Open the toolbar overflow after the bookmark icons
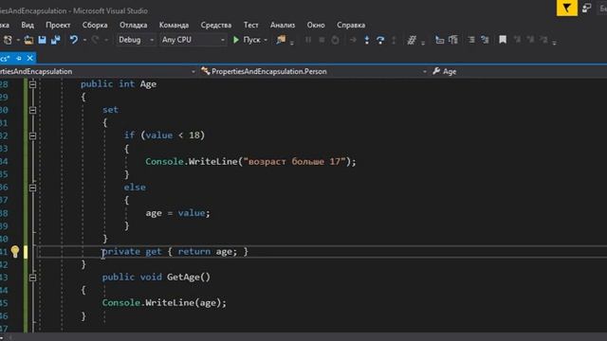The width and height of the screenshot is (607, 341). [554, 43]
